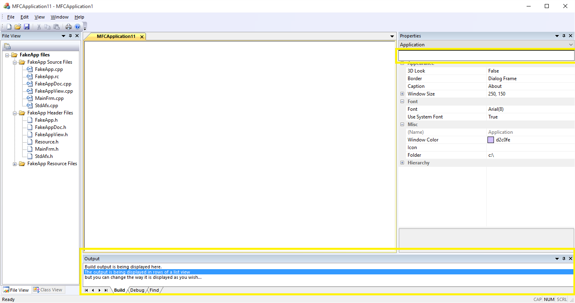Image resolution: width=575 pixels, height=303 pixels.
Task: Jump to last Output tab arrow
Action: (x=106, y=290)
